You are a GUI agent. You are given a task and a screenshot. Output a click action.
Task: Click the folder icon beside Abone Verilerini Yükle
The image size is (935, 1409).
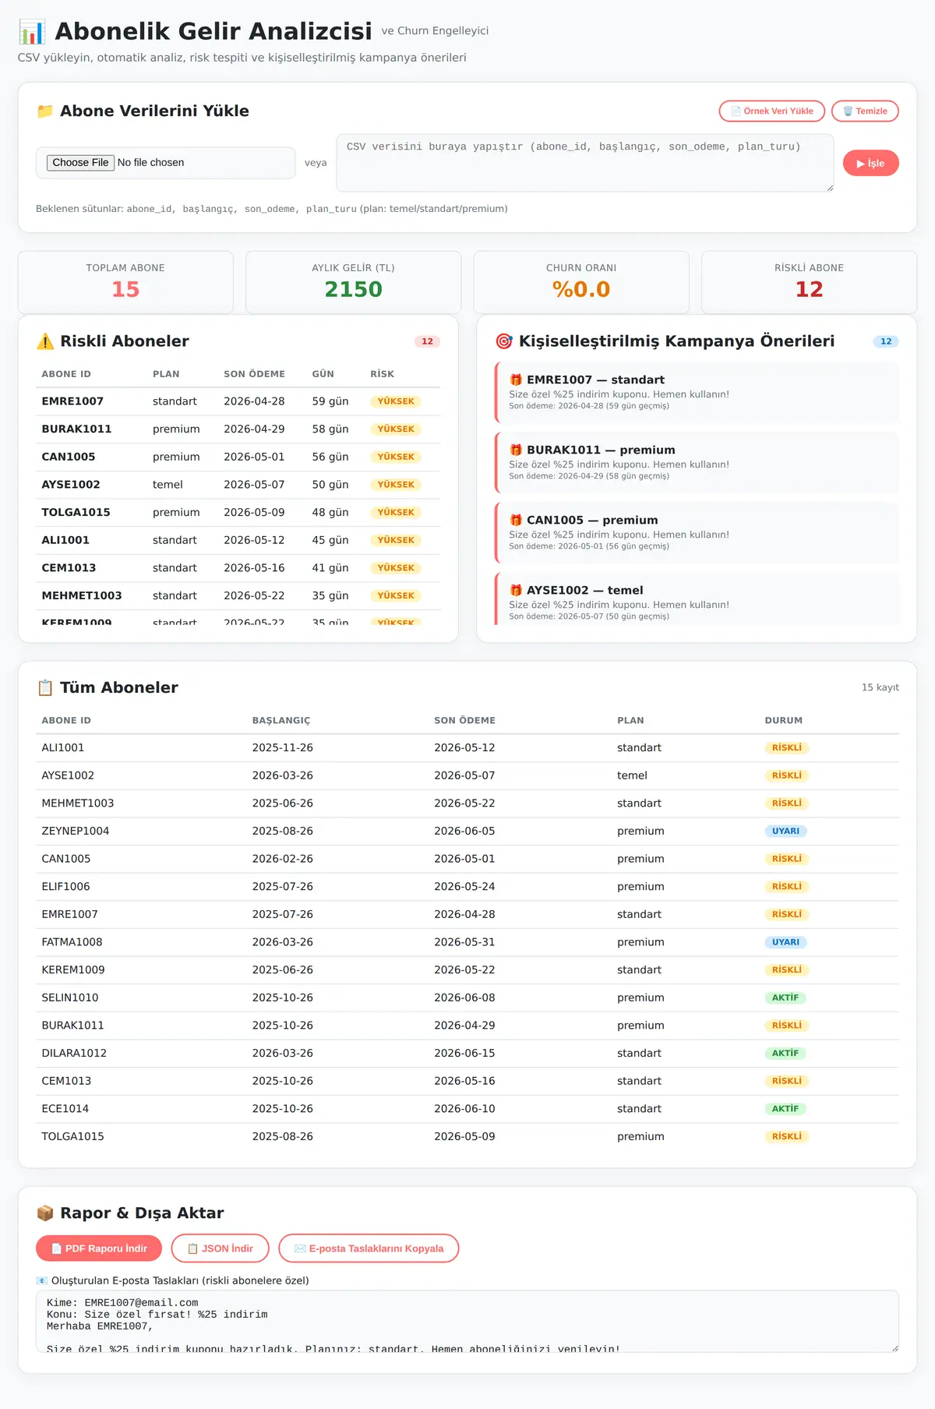click(45, 111)
